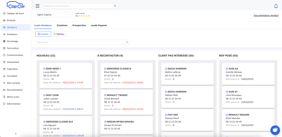Viewport: 282px width, 137px height.
Task: Open the Agent CapCar dropdown
Action: 54,15
